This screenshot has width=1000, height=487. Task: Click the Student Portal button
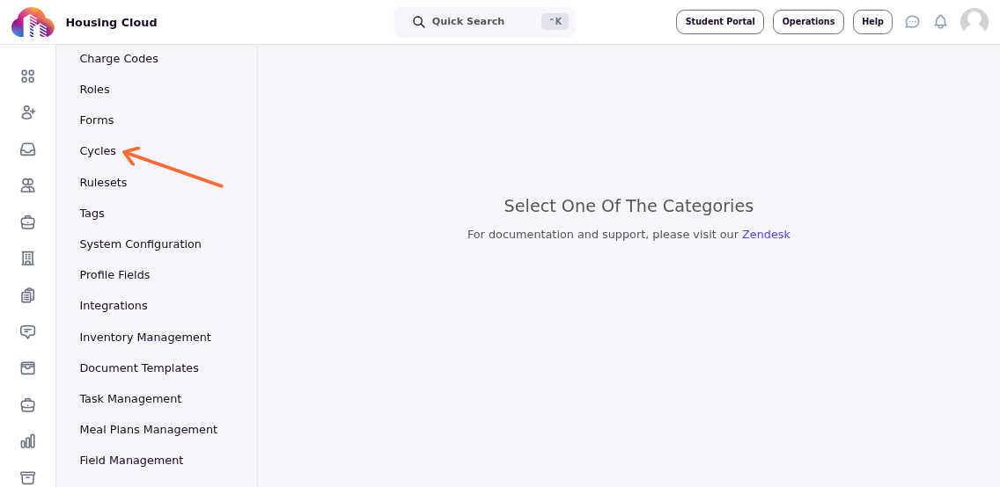720,22
